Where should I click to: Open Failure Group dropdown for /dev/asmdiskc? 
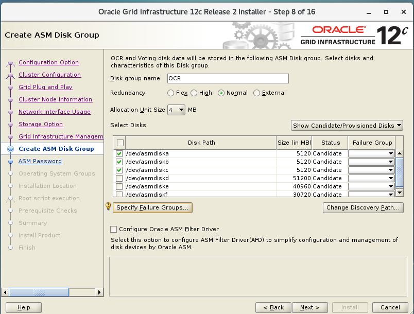click(371, 170)
